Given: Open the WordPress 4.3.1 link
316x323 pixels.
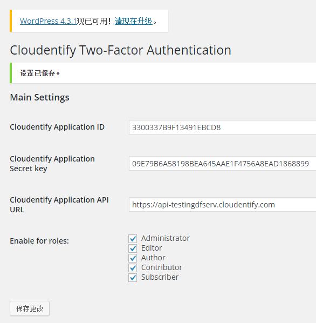Looking at the screenshot, I should 49,21.
